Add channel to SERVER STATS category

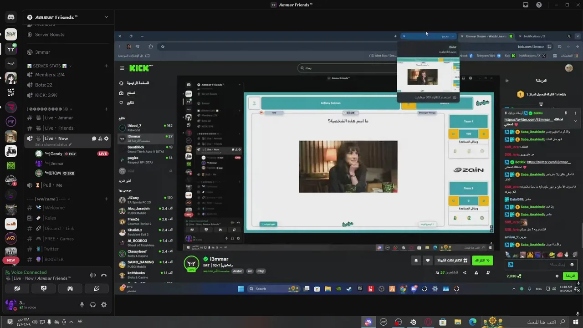pos(106,66)
